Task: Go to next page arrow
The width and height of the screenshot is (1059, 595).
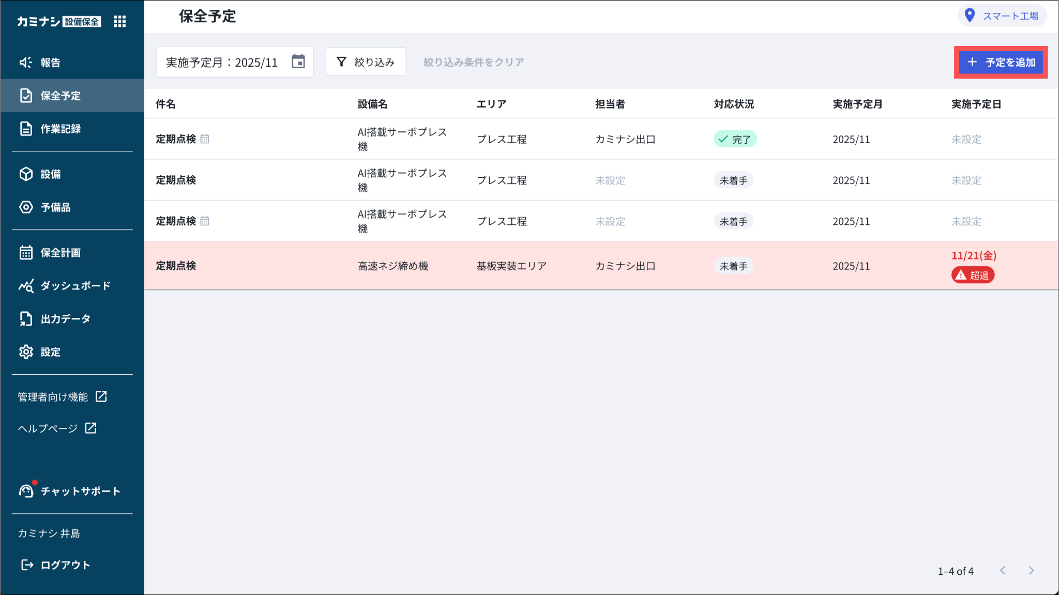Action: click(x=1031, y=570)
